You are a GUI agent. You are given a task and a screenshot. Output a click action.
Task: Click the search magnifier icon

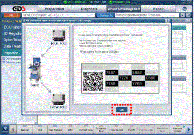pos(185,9)
